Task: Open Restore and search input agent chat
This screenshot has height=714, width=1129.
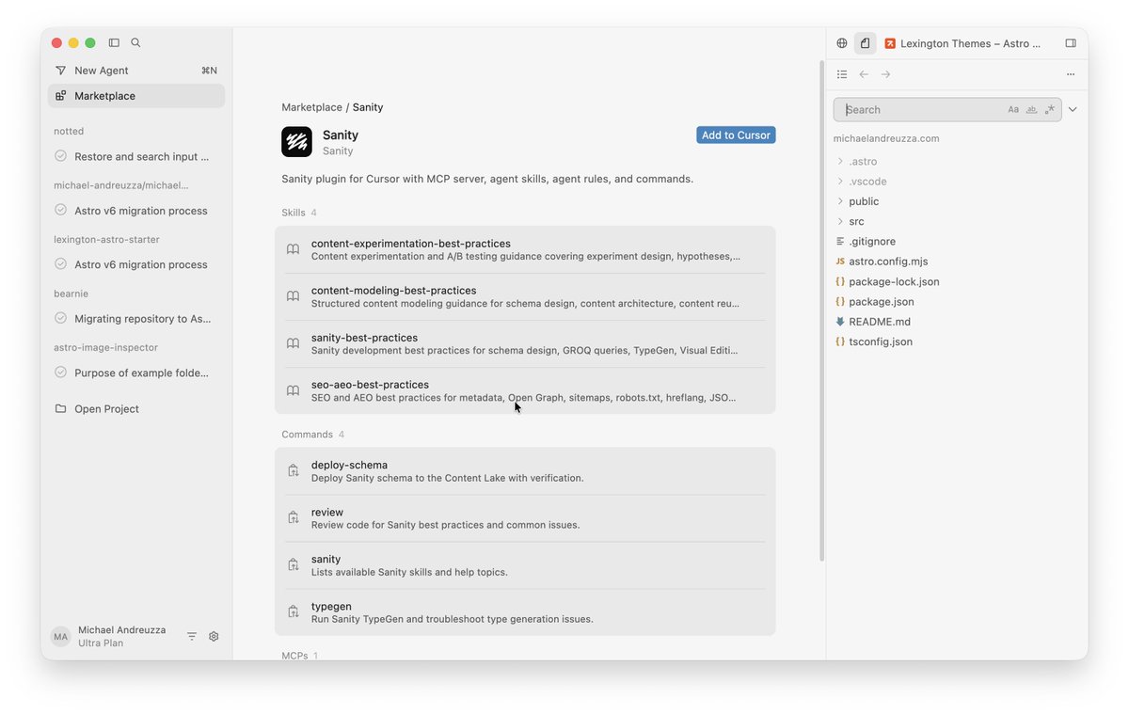Action: [x=136, y=156]
